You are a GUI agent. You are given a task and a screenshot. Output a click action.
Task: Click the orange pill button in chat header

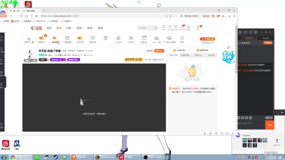click(x=268, y=43)
